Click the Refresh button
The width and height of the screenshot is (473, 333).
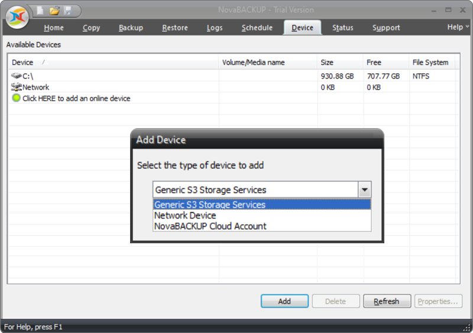(387, 301)
